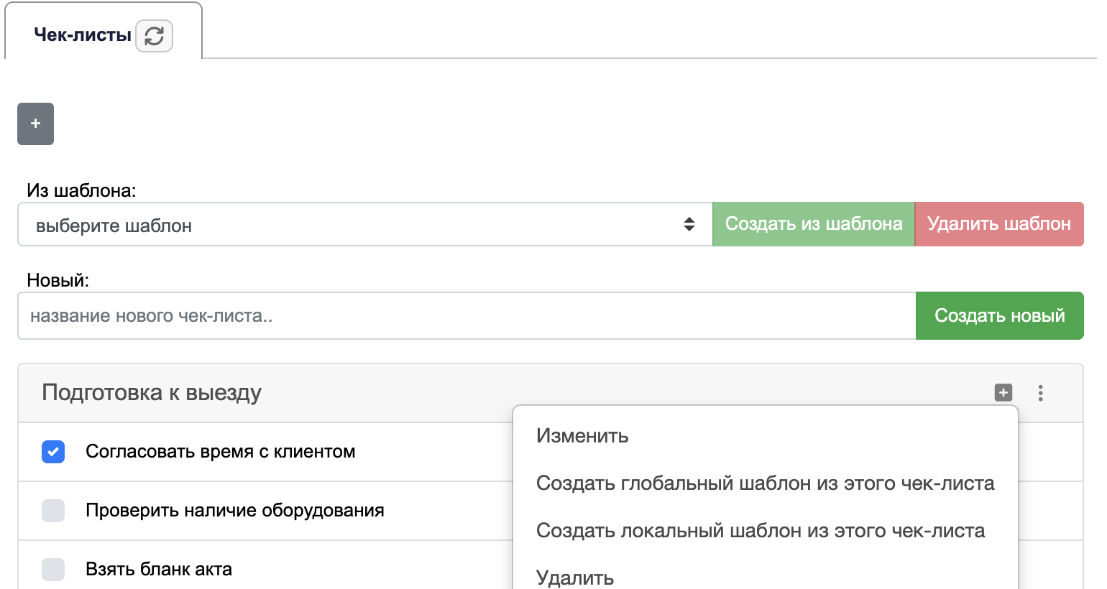Open the выберите шаблон dropdown
This screenshot has width=1107, height=589.
click(x=365, y=225)
